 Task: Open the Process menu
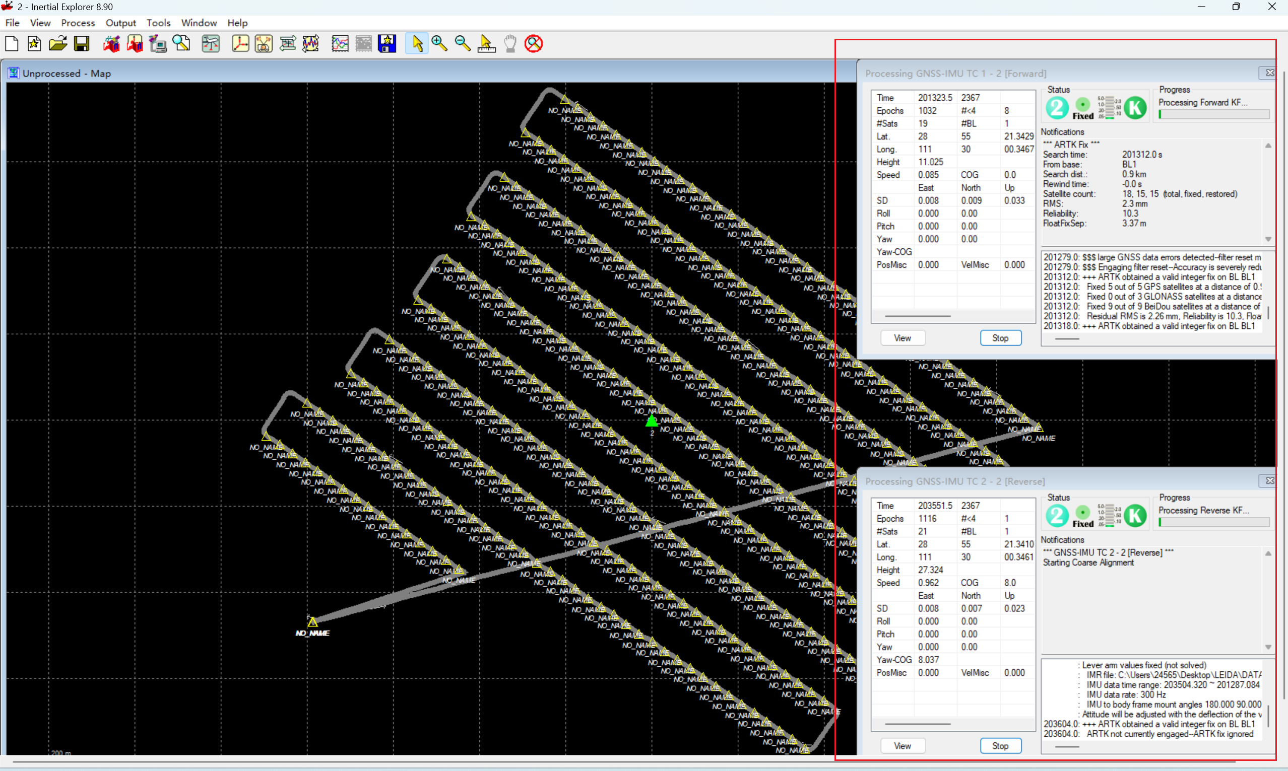[x=78, y=23]
